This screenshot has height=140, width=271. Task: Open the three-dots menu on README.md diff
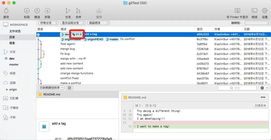tap(263, 97)
